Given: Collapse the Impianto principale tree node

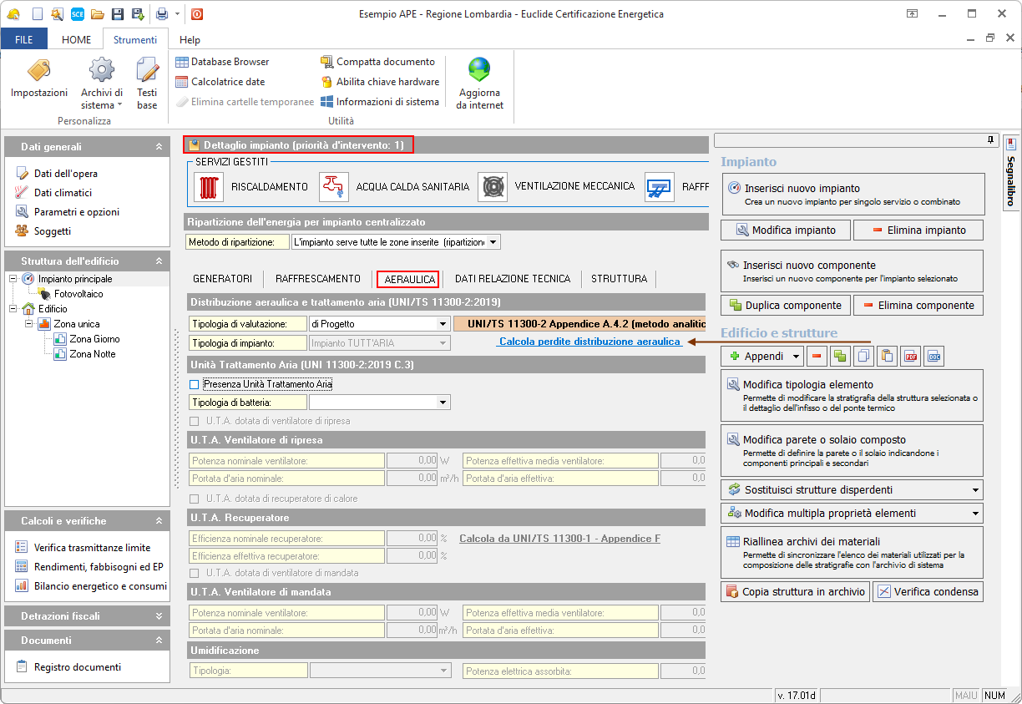Looking at the screenshot, I should point(13,279).
